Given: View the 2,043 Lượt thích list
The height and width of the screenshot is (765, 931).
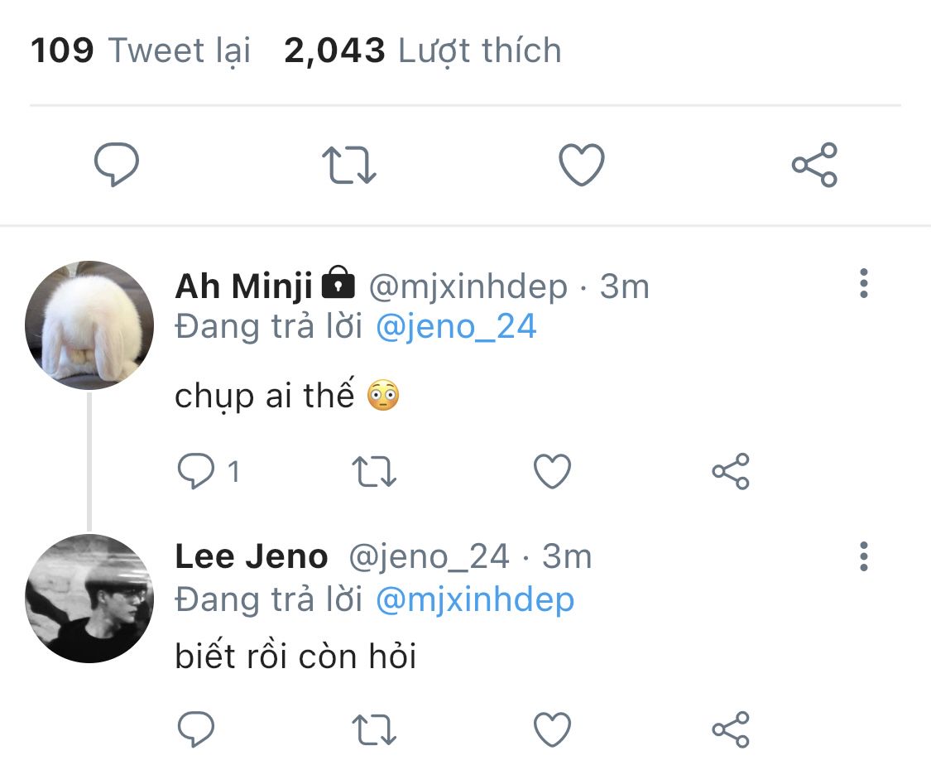Looking at the screenshot, I should [x=422, y=51].
